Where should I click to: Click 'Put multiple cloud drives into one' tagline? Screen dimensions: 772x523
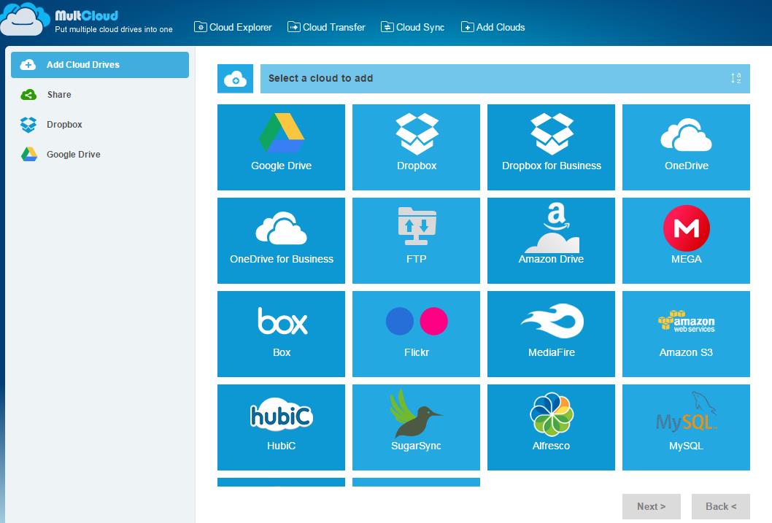point(114,29)
